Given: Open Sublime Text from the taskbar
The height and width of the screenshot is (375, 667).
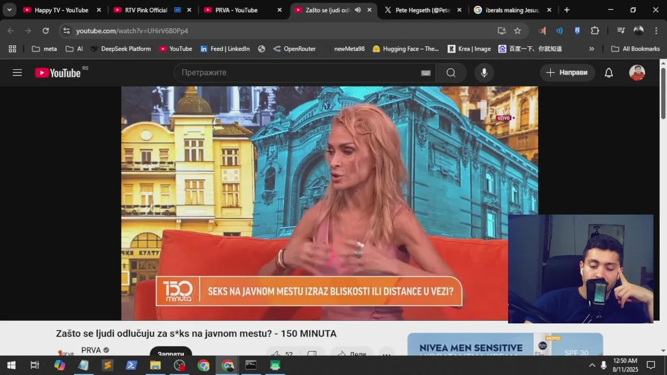Looking at the screenshot, I should [107, 365].
